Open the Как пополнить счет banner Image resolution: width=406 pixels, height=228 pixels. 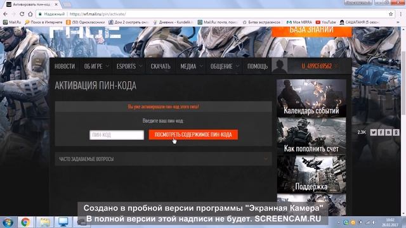pyautogui.click(x=311, y=136)
